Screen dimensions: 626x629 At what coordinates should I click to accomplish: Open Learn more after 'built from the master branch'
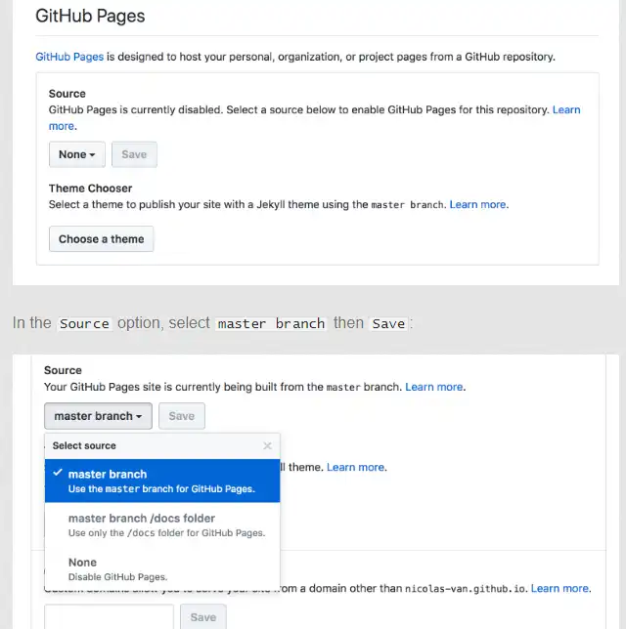tap(434, 387)
